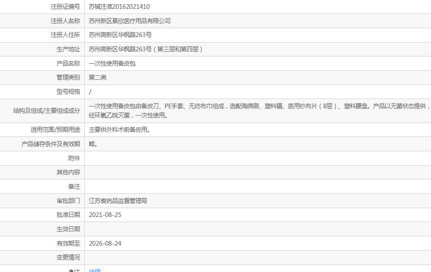Select the authority 江苏省药品监督管理局
This screenshot has height=272, width=431.
click(118, 201)
